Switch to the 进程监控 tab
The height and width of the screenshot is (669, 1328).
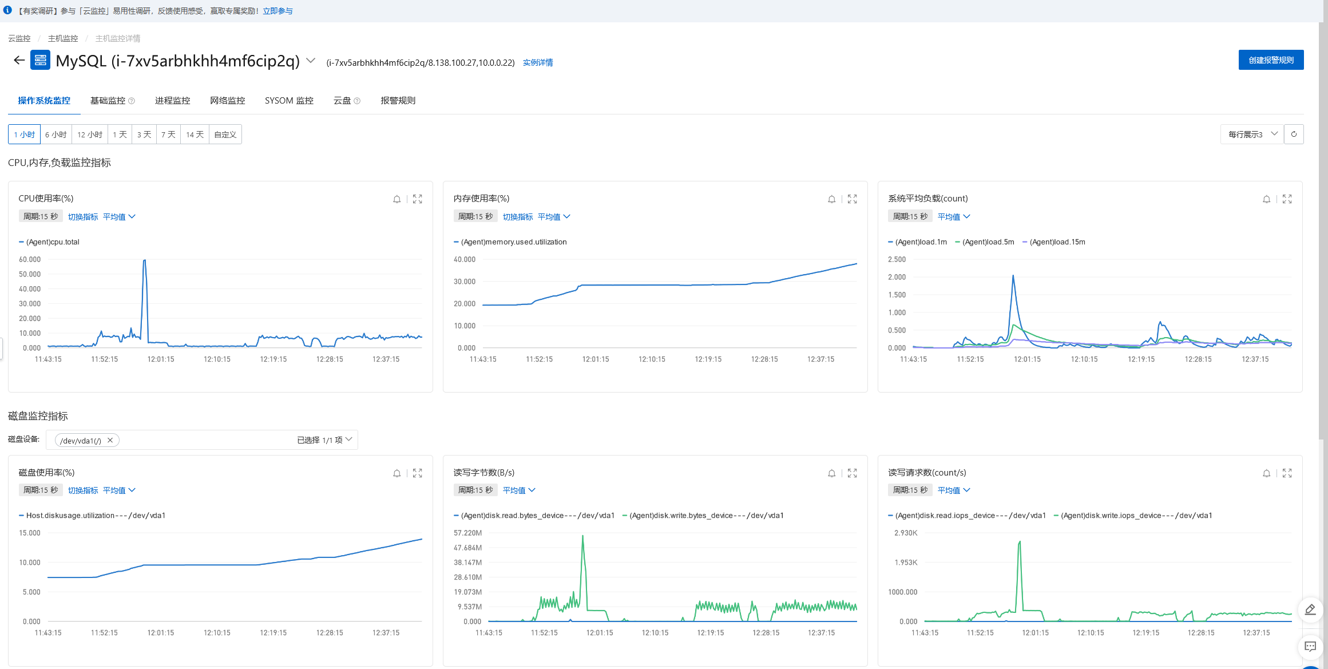click(172, 101)
